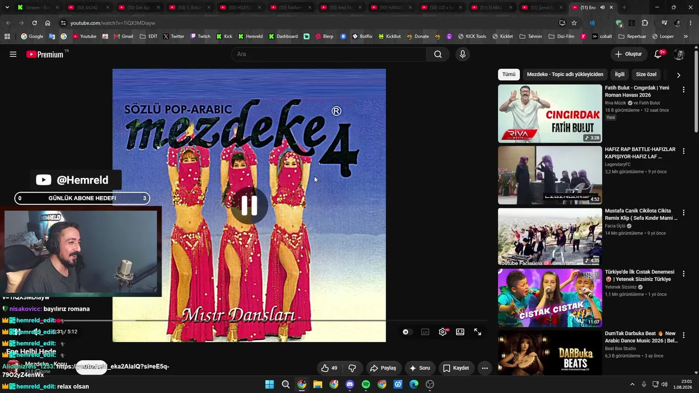Switch to the (50) HANGİ browser tab
699x393 pixels.
pos(390,8)
